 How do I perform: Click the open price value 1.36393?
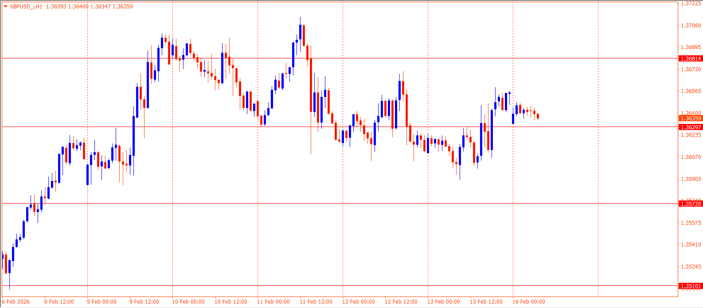pyautogui.click(x=56, y=7)
